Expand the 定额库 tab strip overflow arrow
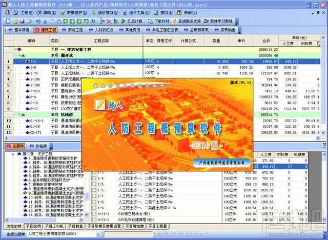The height and width of the screenshot is (240, 328). pos(51,147)
